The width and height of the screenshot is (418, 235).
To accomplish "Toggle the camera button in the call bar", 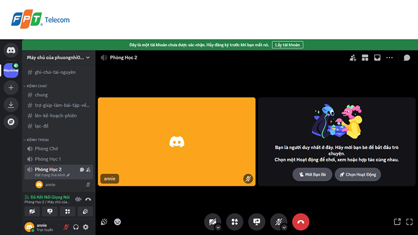I will (212, 221).
